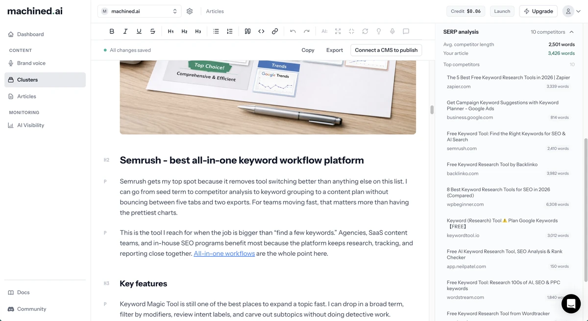Insert link via chain icon
Screen dimensions: 588x321
(x=275, y=31)
